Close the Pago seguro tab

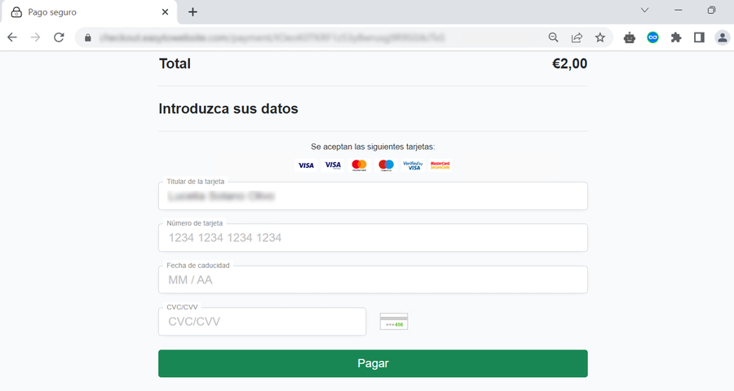(x=166, y=12)
